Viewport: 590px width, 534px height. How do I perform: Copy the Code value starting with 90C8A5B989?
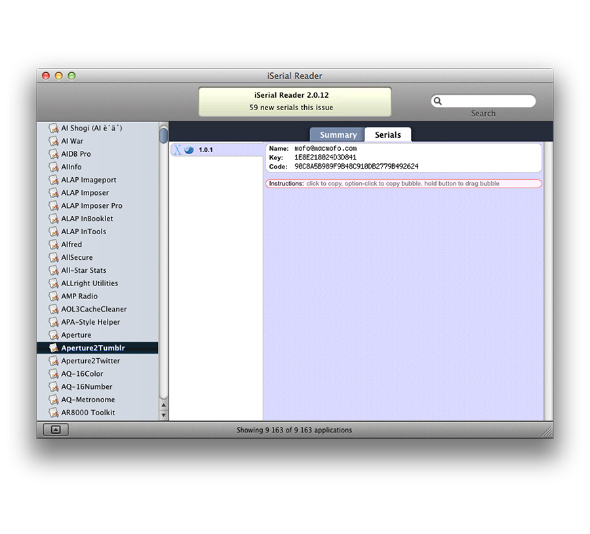pyautogui.click(x=357, y=167)
